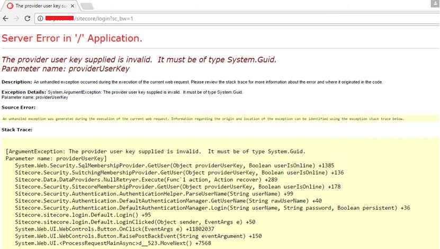Click the DefaultAuthenticationManager.GetUserName stack line
Image resolution: width=440 pixels, height=249 pixels.
168,201
